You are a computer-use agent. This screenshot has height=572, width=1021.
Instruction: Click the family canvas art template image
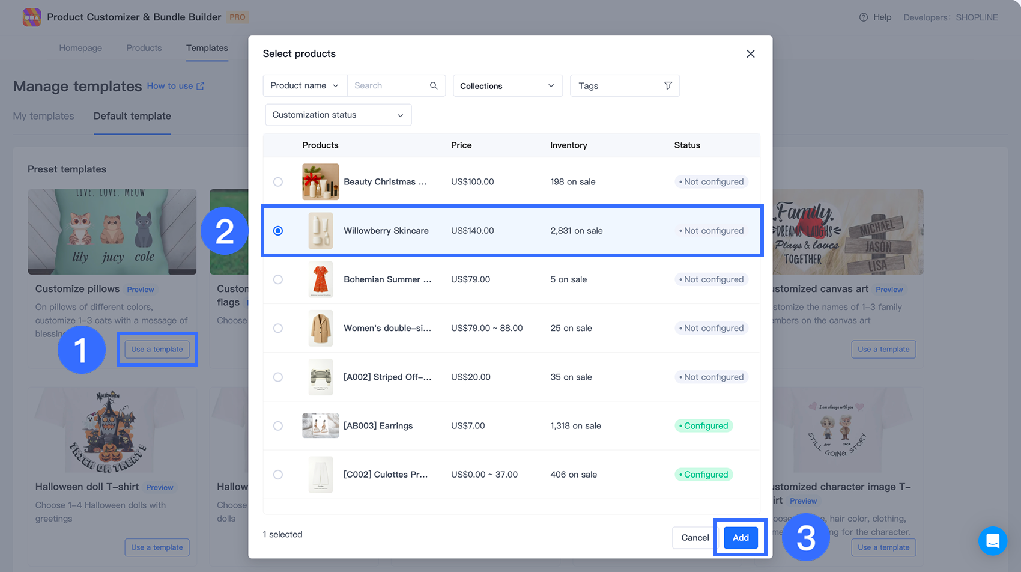pyautogui.click(x=848, y=232)
